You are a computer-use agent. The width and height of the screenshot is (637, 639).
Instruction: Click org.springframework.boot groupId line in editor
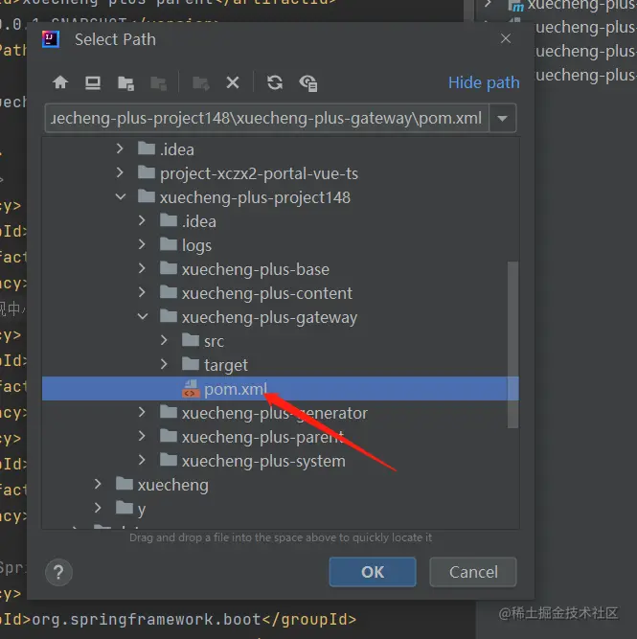pyautogui.click(x=178, y=620)
